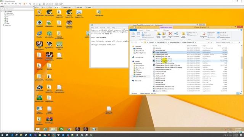The height and width of the screenshot is (137, 244).
Task: Switch to large icons view at bottom right
Action: click(x=241, y=93)
